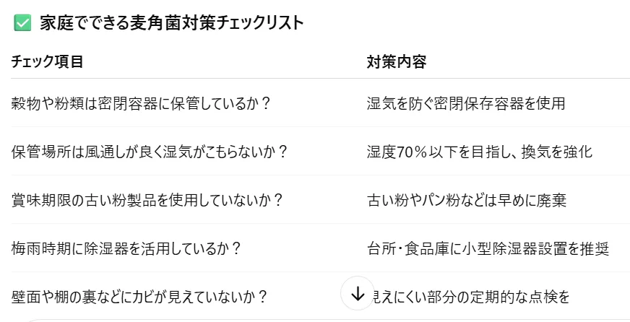Click the green checkmark emoji in the heading
Image resolution: width=630 pixels, height=322 pixels.
coord(22,23)
